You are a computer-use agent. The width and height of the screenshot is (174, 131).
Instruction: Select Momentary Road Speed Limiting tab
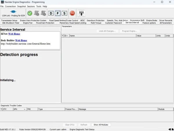73,23
